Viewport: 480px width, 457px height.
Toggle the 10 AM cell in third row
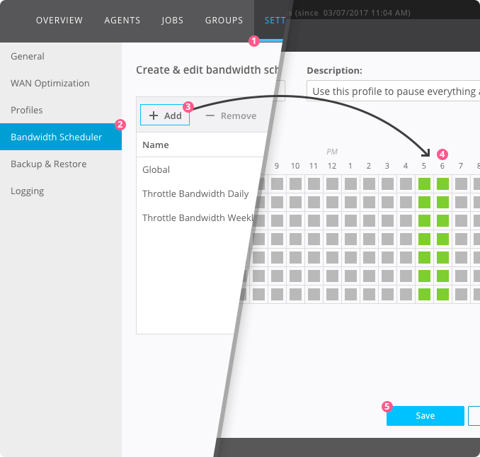coord(295,221)
